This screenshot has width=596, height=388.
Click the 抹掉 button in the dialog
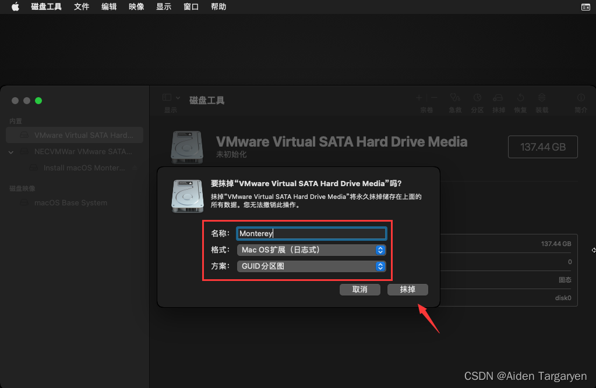click(x=407, y=290)
